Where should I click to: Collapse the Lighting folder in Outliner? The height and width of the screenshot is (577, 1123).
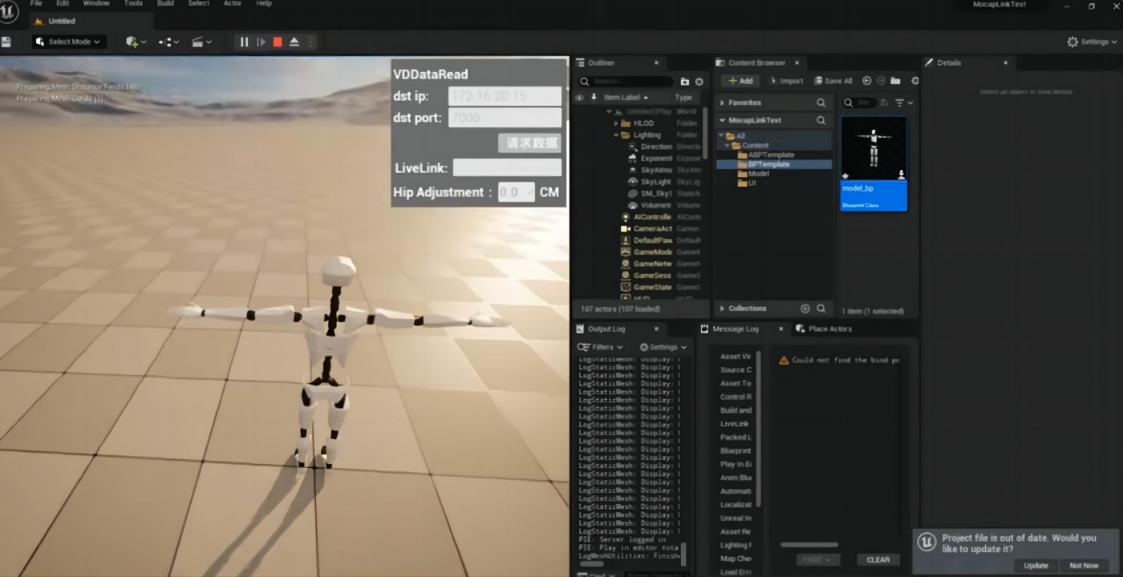(x=616, y=135)
